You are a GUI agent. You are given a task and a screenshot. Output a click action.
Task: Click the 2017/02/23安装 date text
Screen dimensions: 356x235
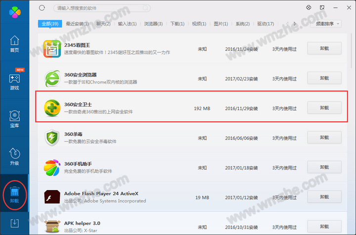tap(241, 79)
